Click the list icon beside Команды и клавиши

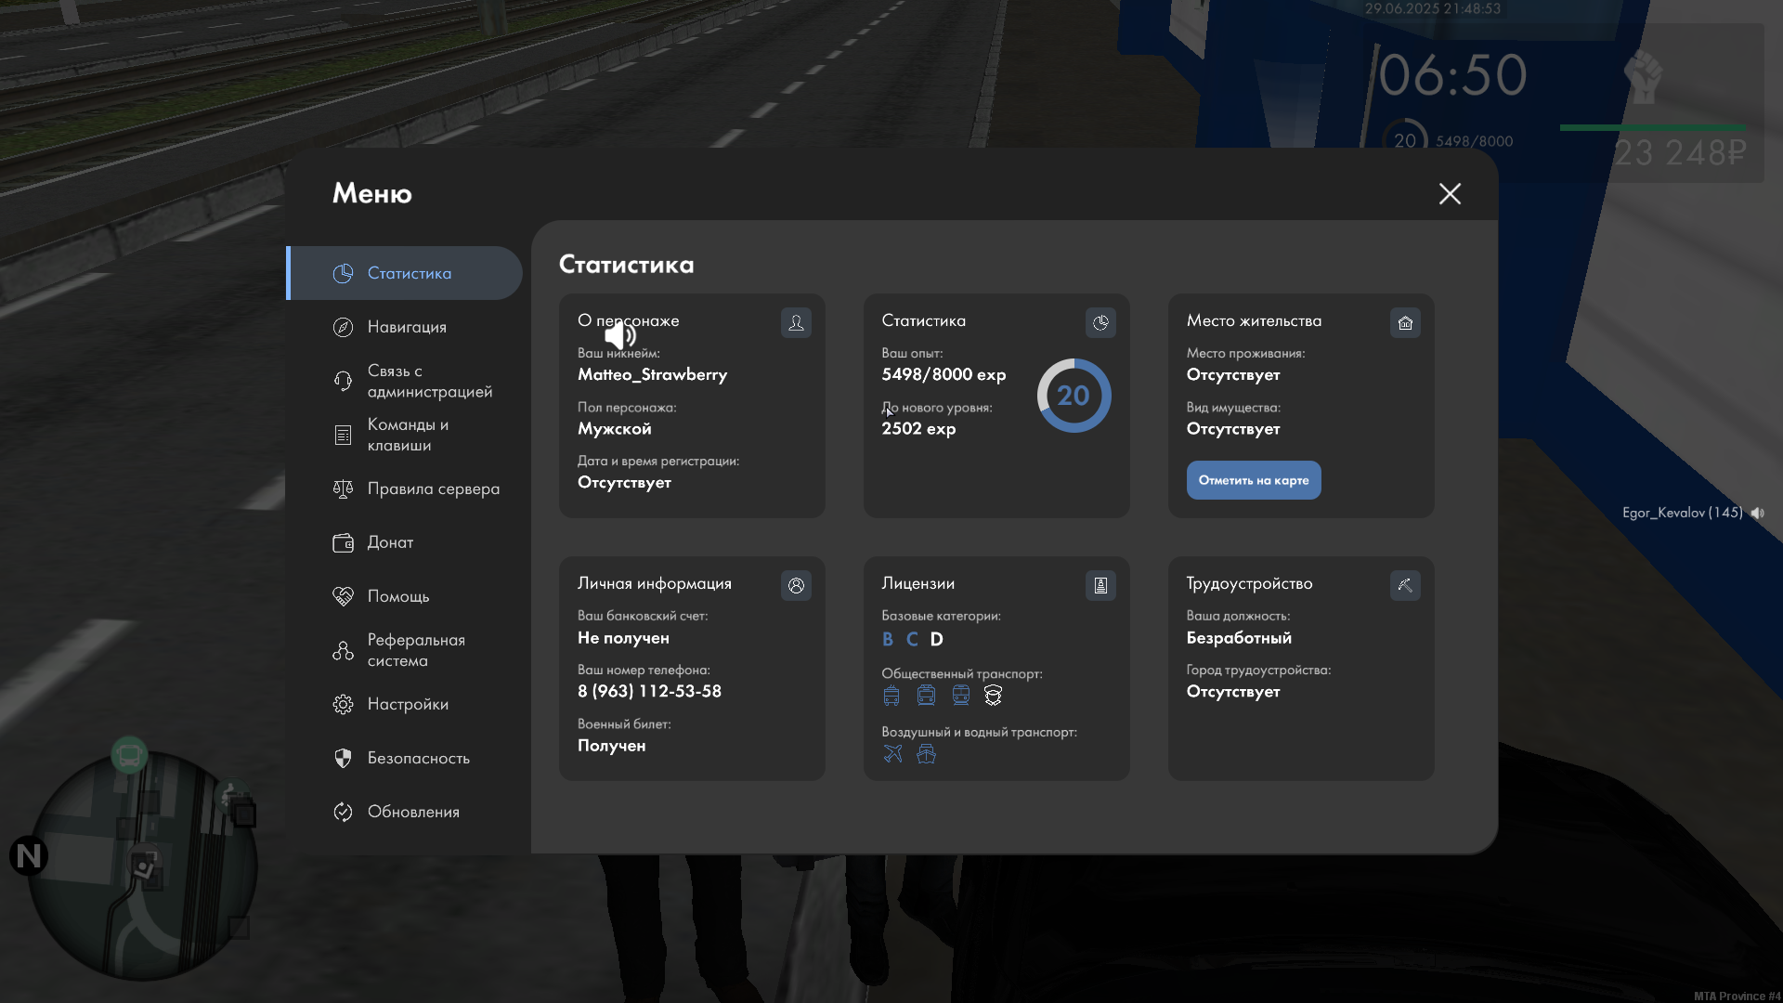click(343, 435)
